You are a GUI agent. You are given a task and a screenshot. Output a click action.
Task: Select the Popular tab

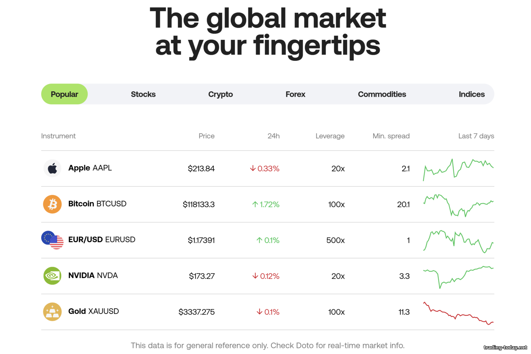(x=64, y=94)
